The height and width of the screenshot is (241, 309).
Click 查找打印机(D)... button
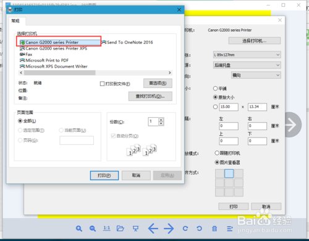coord(150,96)
